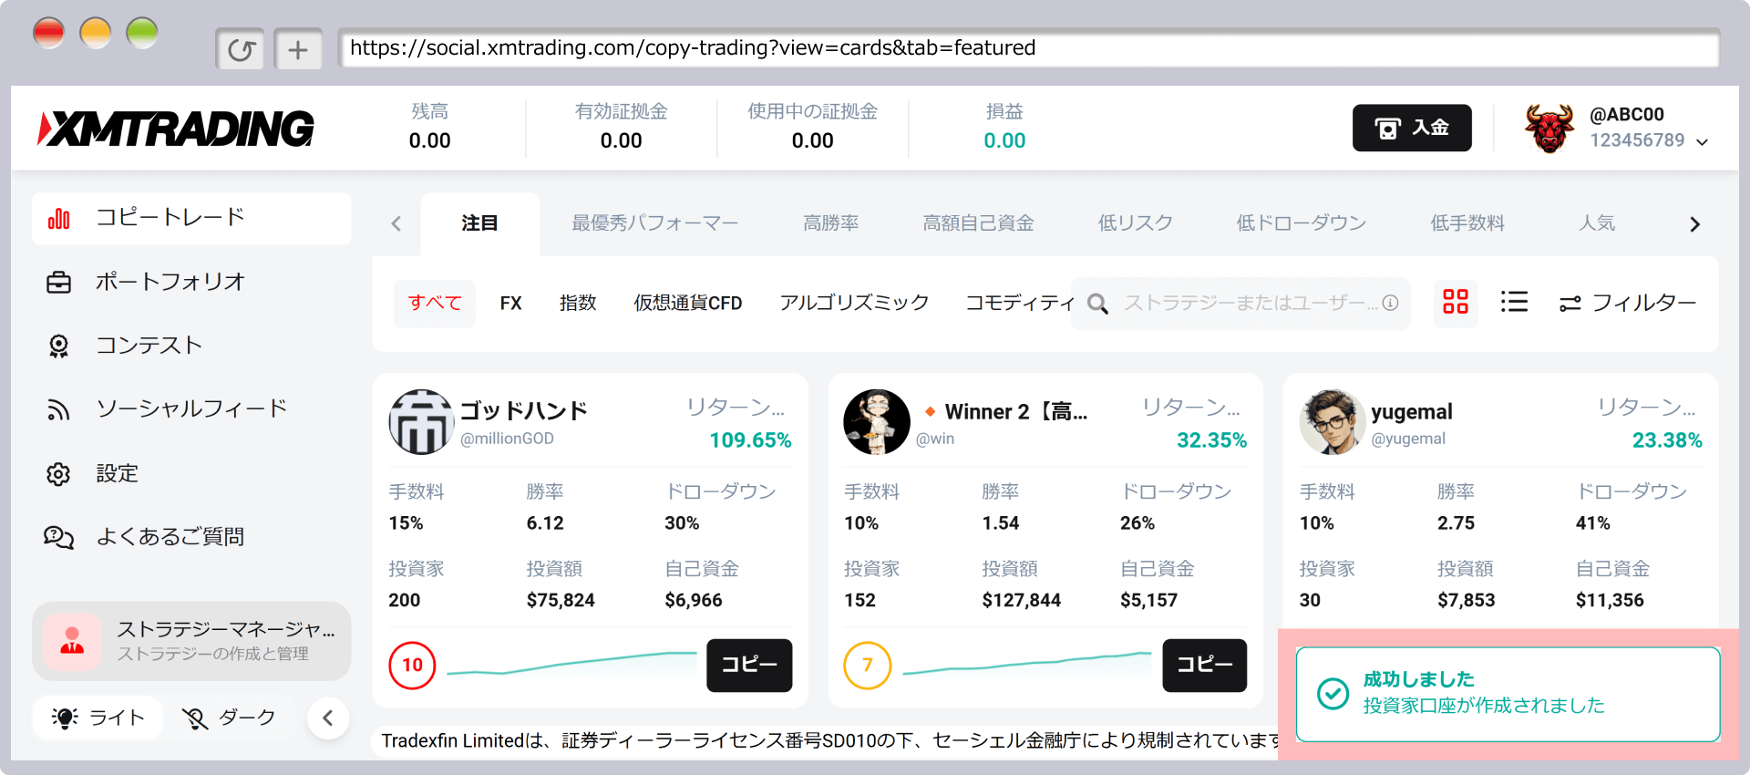This screenshot has width=1750, height=775.
Task: Open the FAQ chat-bubble item
Action: 170,537
